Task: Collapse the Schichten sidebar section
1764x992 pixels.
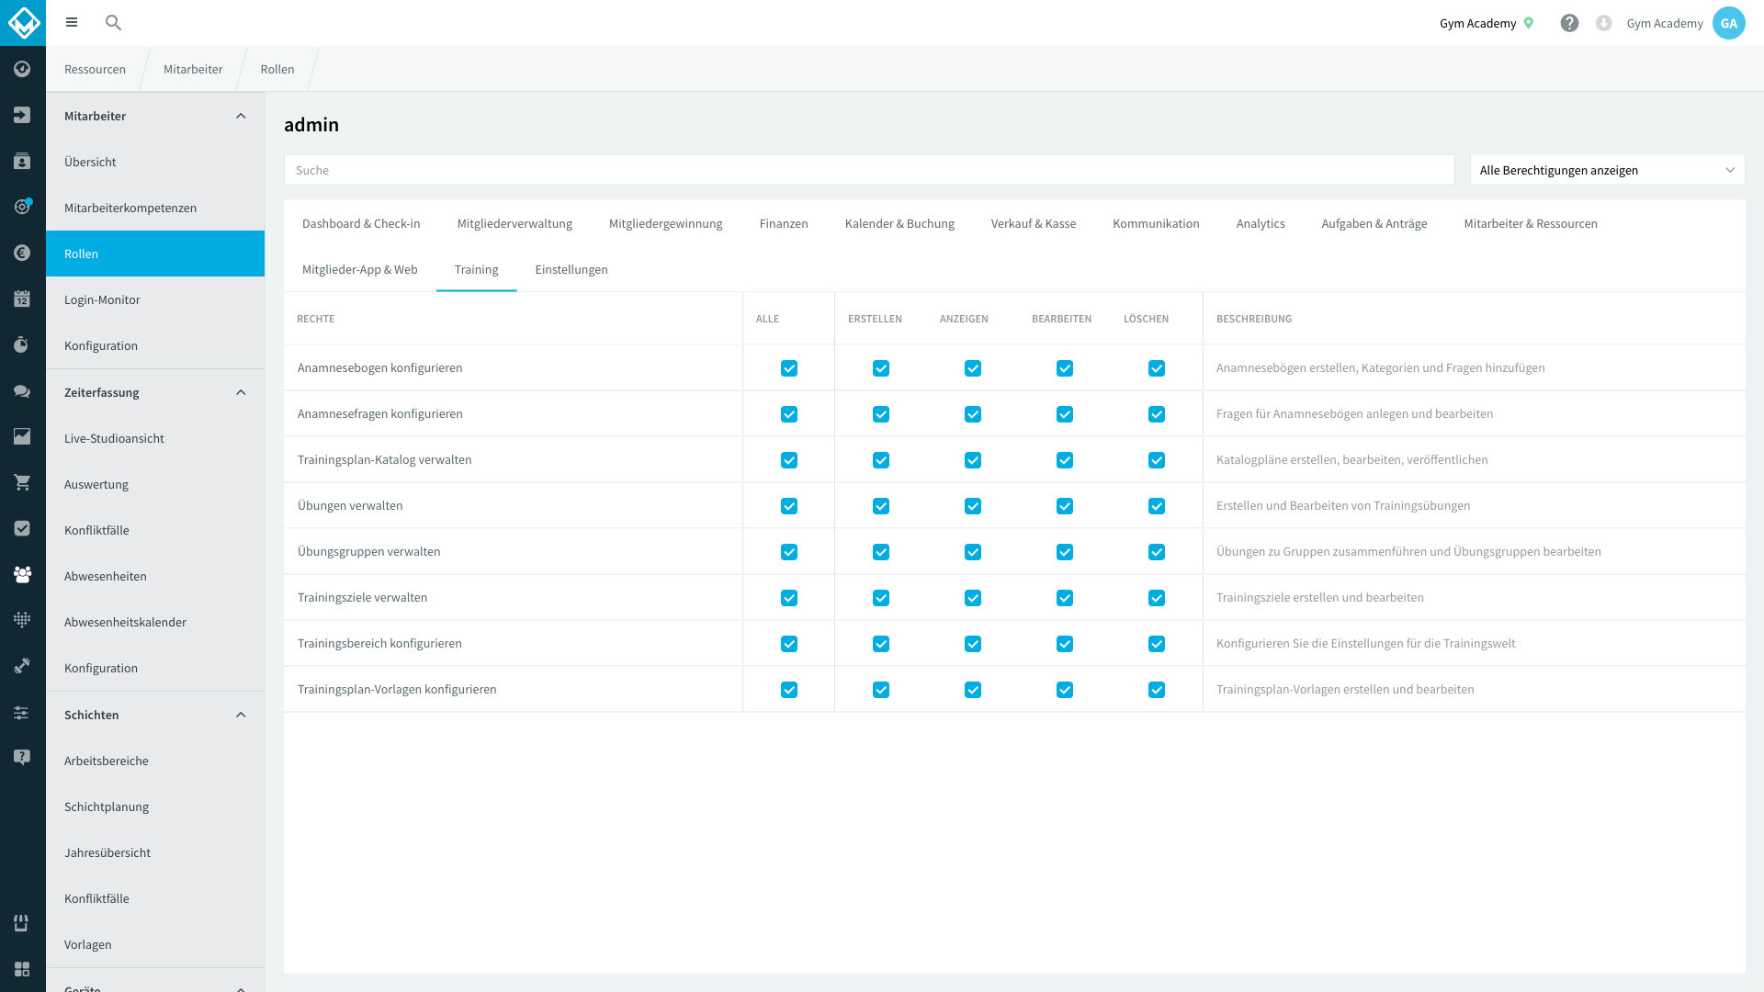Action: (x=241, y=715)
